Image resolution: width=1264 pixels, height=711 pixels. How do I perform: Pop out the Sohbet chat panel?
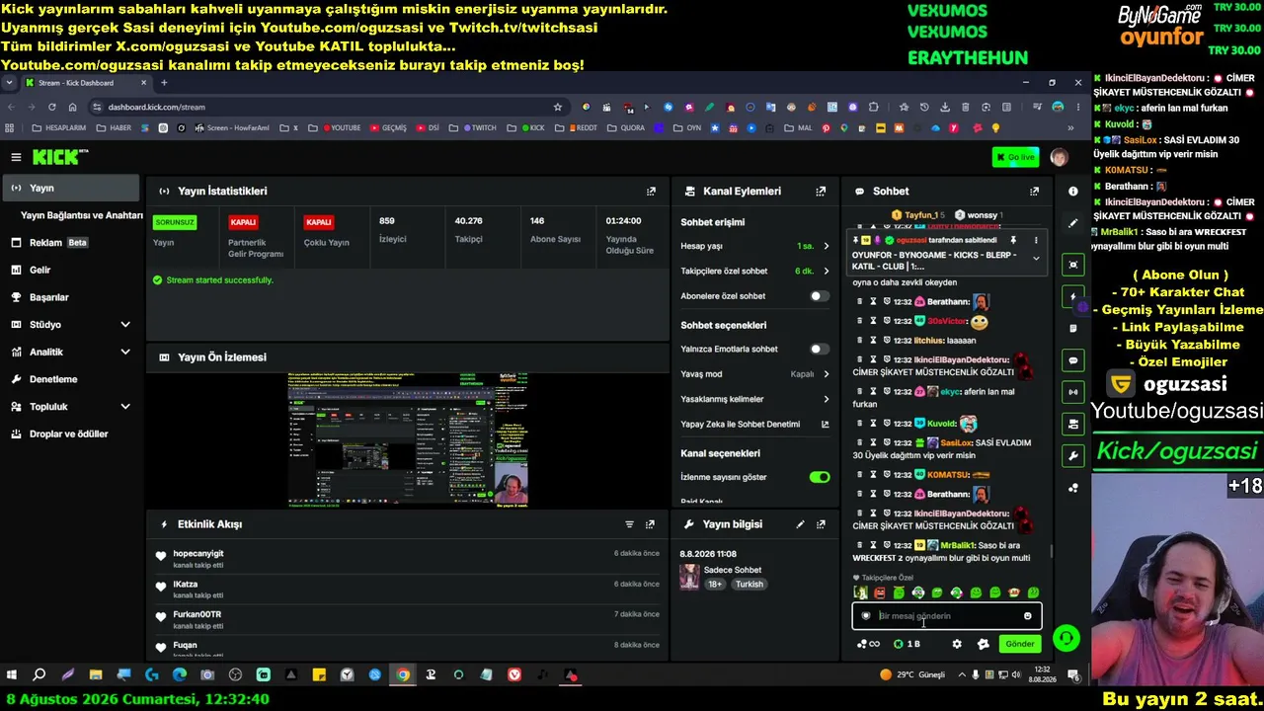pos(1034,192)
